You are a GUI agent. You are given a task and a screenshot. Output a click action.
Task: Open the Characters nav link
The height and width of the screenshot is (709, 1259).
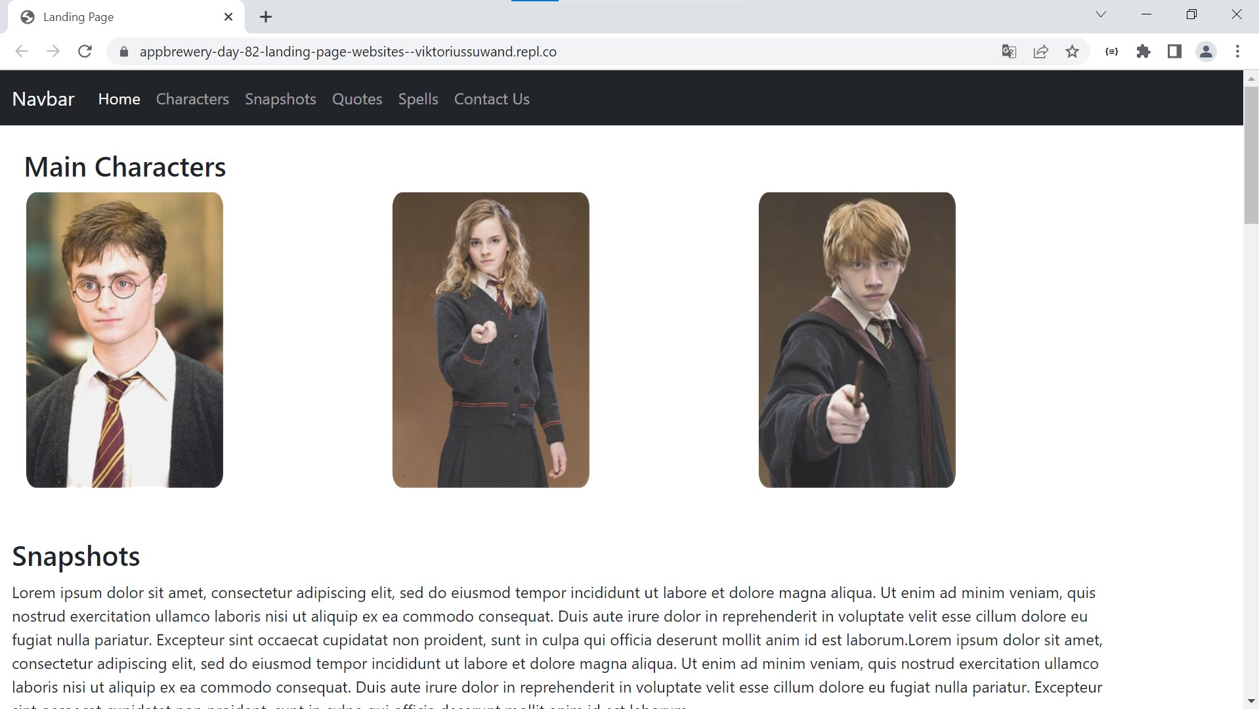[x=192, y=99]
